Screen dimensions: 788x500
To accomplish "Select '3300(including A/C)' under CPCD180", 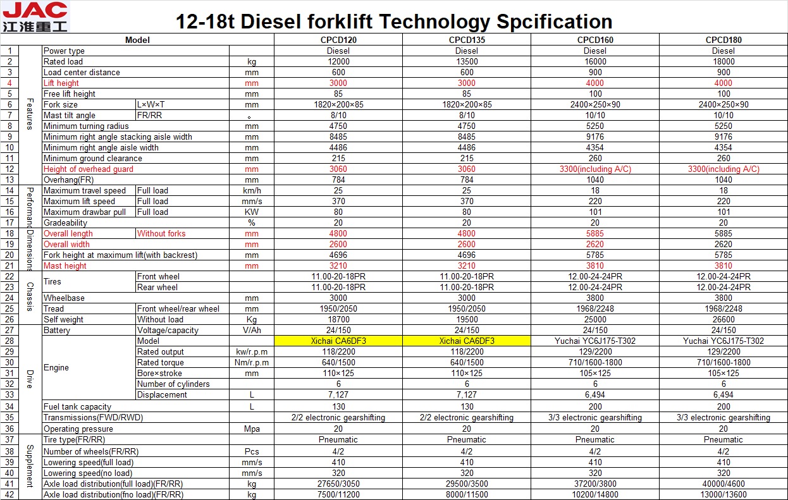I will coord(723,169).
